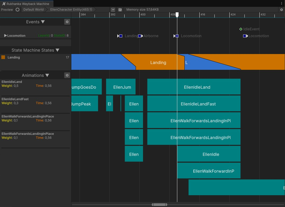Click the Preview label in the toolbar
Image resolution: width=285 pixels, height=207 pixels.
click(x=7, y=9)
